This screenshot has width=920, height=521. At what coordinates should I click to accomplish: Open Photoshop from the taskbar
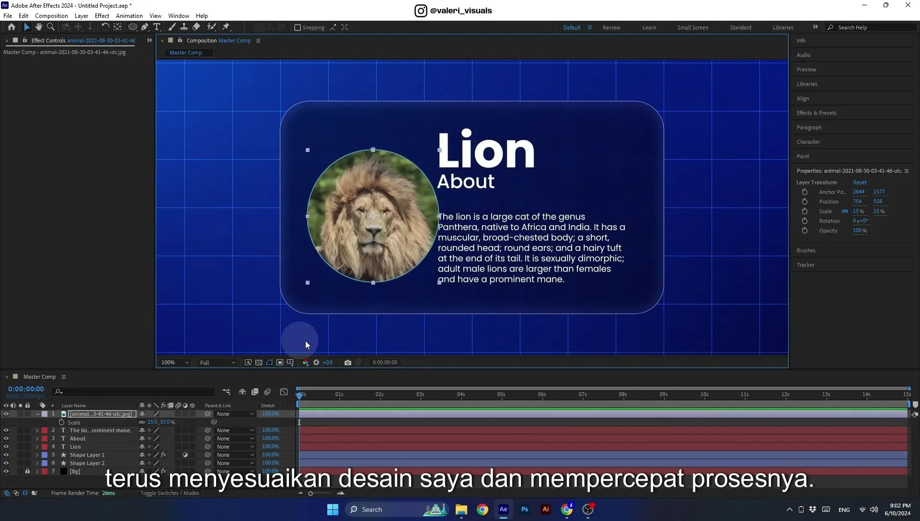[525, 510]
